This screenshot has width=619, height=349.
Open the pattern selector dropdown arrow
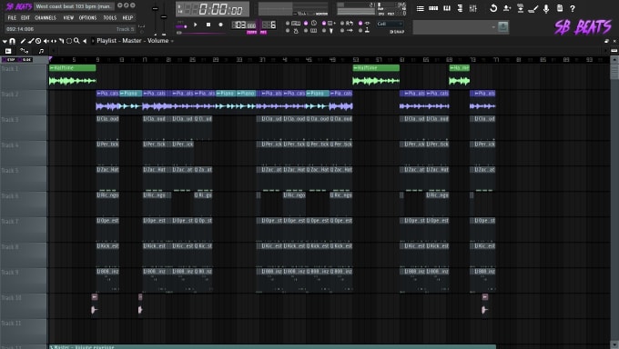pyautogui.click(x=493, y=27)
